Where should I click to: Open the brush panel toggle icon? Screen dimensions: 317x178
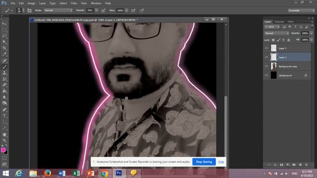[29, 10]
